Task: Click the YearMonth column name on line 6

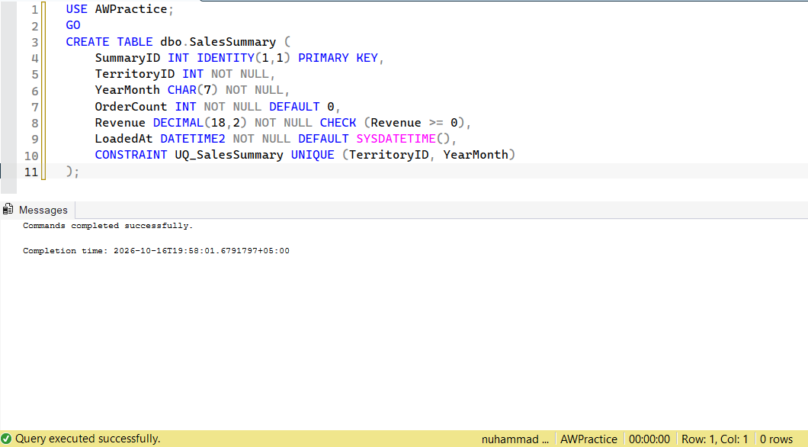Action: click(127, 90)
